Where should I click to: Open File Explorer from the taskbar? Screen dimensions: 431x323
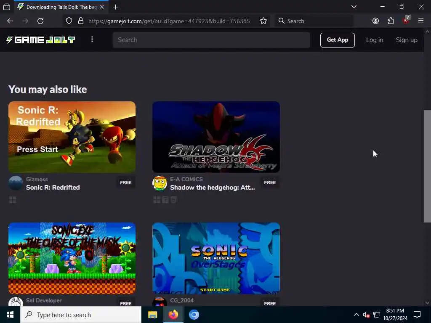(x=152, y=315)
